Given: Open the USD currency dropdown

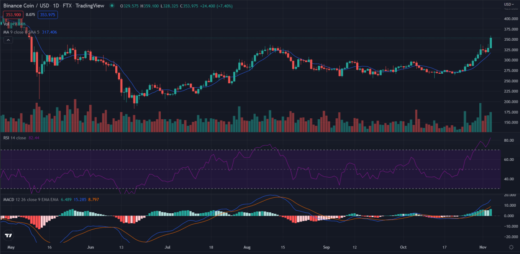Looking at the screenshot, I should coord(508,4).
